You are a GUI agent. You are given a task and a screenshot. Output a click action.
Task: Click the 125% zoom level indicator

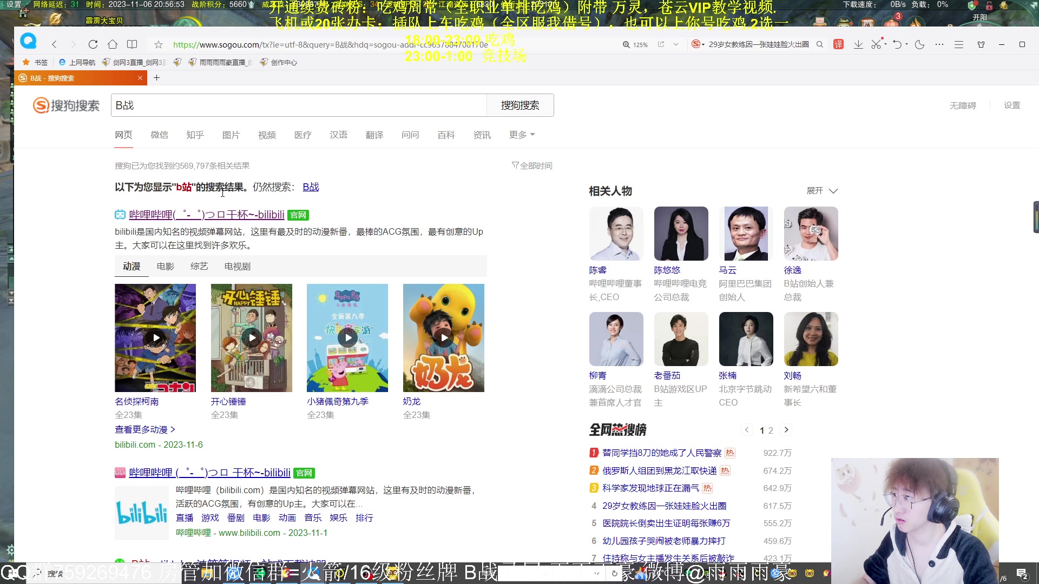coord(635,45)
